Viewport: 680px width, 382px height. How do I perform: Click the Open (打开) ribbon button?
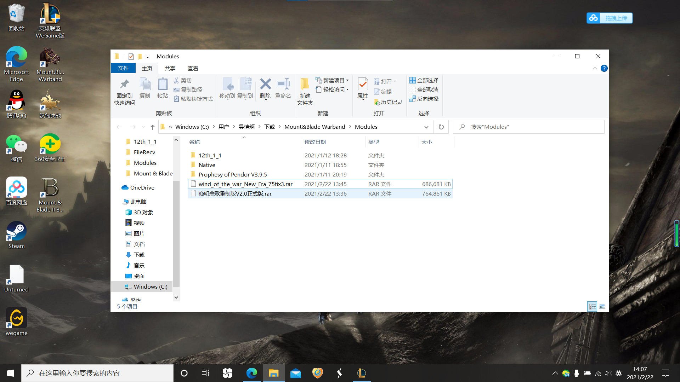click(x=385, y=81)
